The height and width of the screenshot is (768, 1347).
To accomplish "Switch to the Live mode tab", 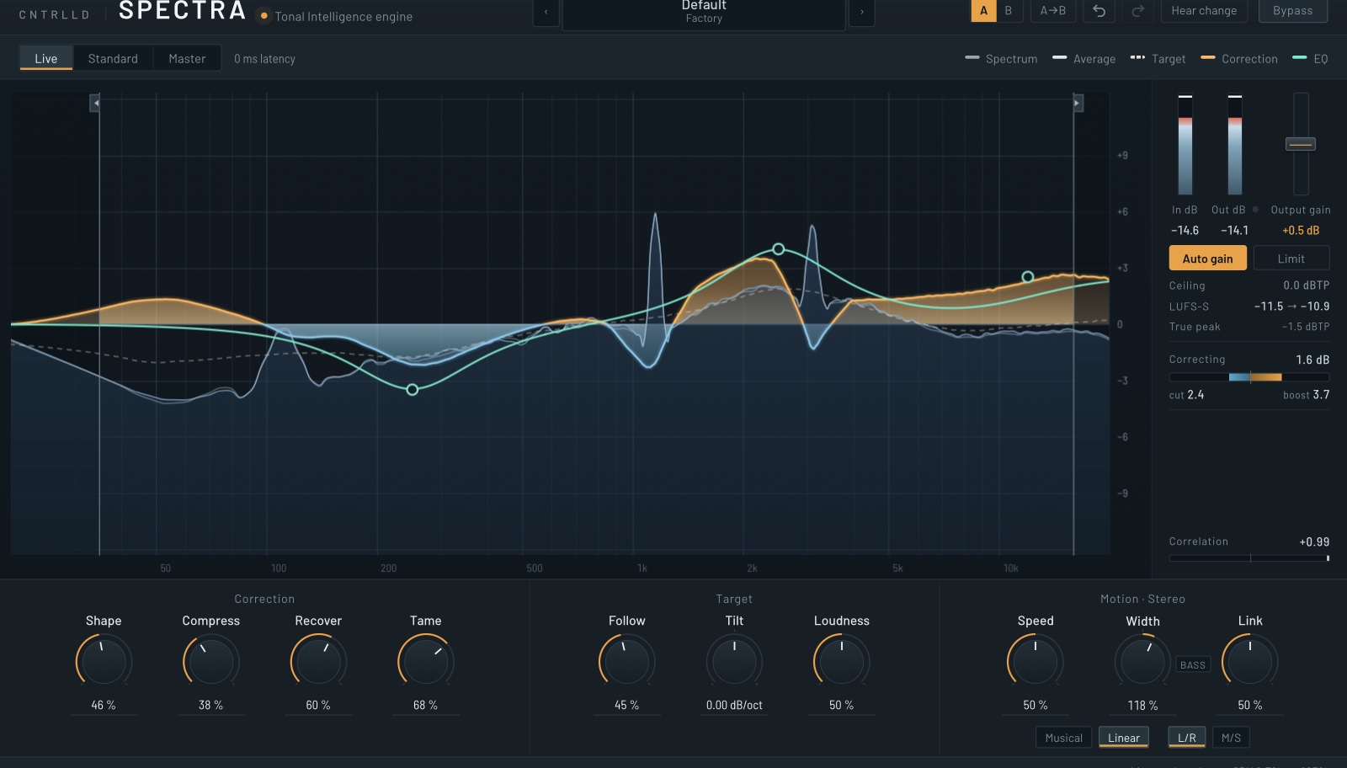I will point(46,58).
